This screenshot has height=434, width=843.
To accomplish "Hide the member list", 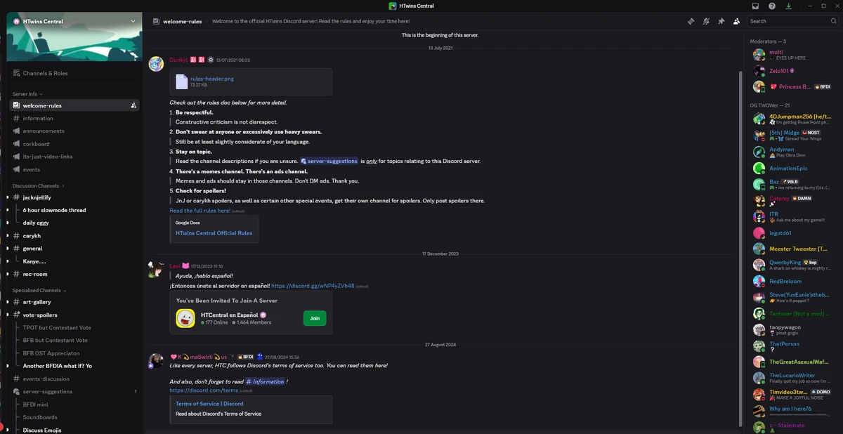I will [x=736, y=21].
